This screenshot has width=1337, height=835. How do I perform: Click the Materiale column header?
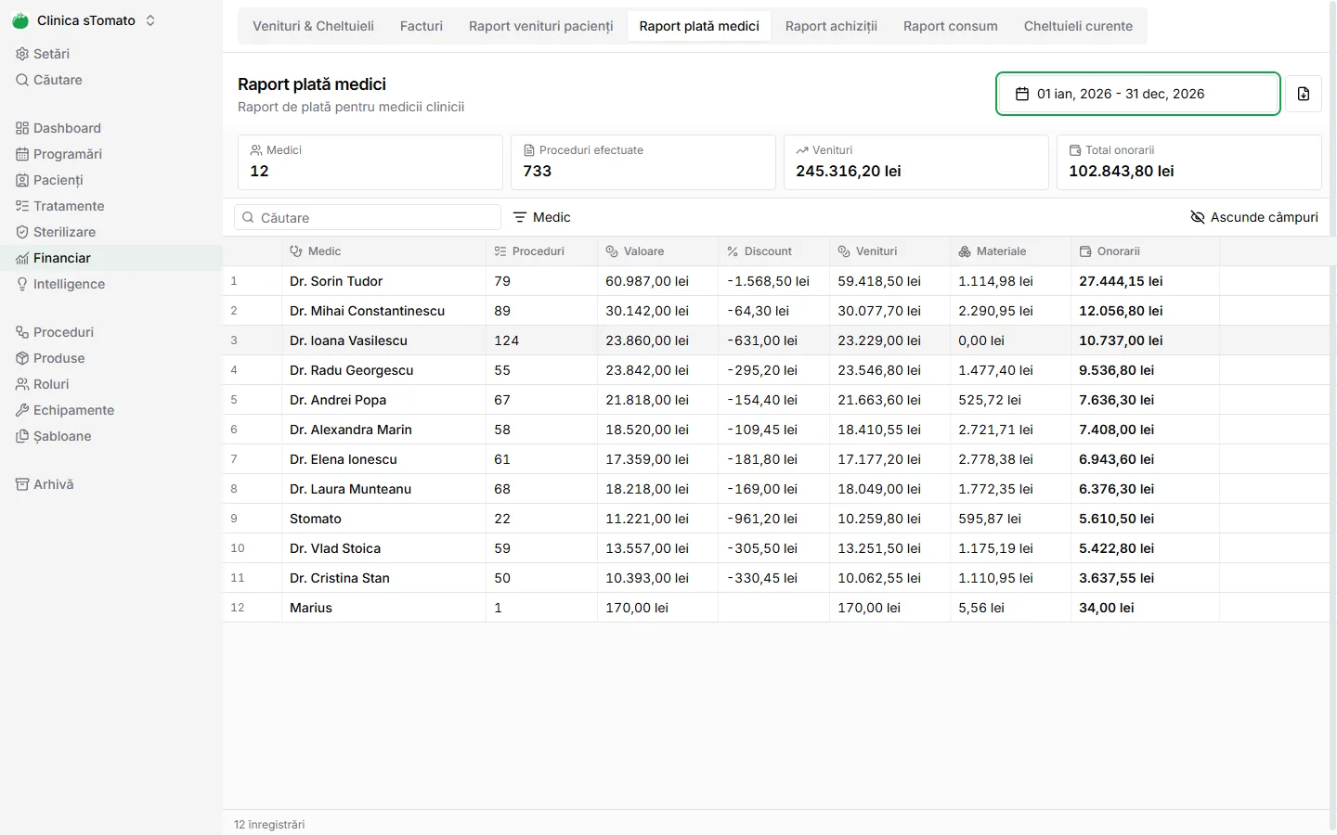coord(1010,251)
